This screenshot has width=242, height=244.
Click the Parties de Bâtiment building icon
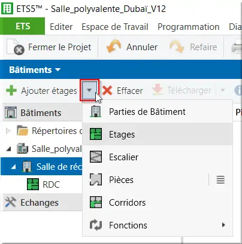click(x=96, y=111)
